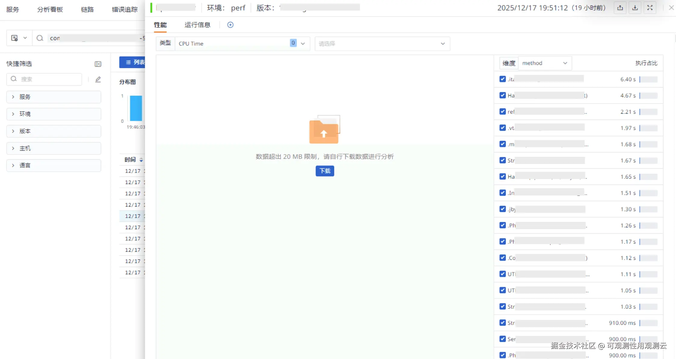Click the download icon in header
Screen dimensions: 676x359
(635, 8)
